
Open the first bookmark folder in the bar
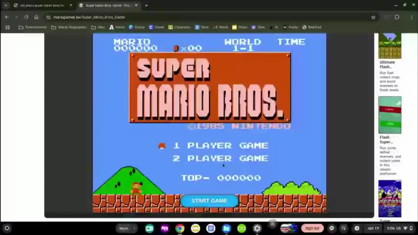click(32, 27)
